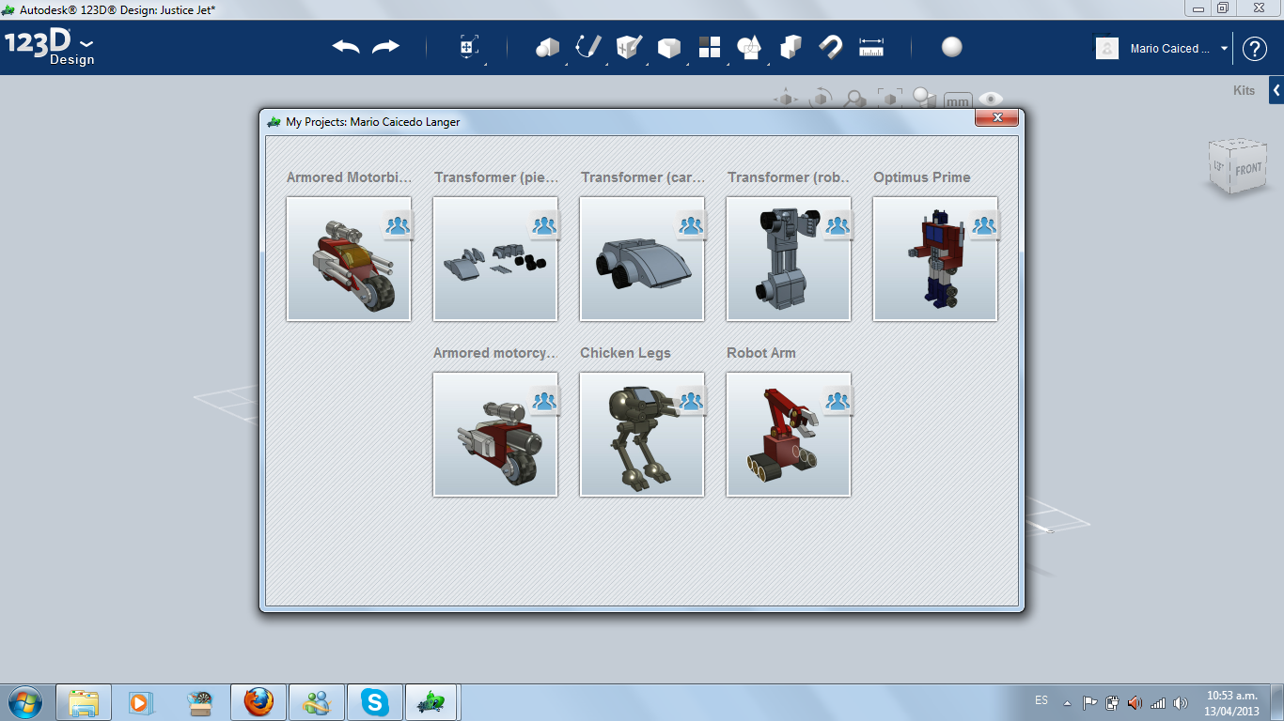Click the 'Transformer (car...' project title
The image size is (1284, 721).
[x=643, y=177]
